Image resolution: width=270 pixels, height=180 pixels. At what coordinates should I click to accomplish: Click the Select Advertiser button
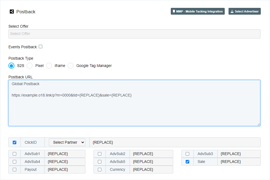point(245,11)
